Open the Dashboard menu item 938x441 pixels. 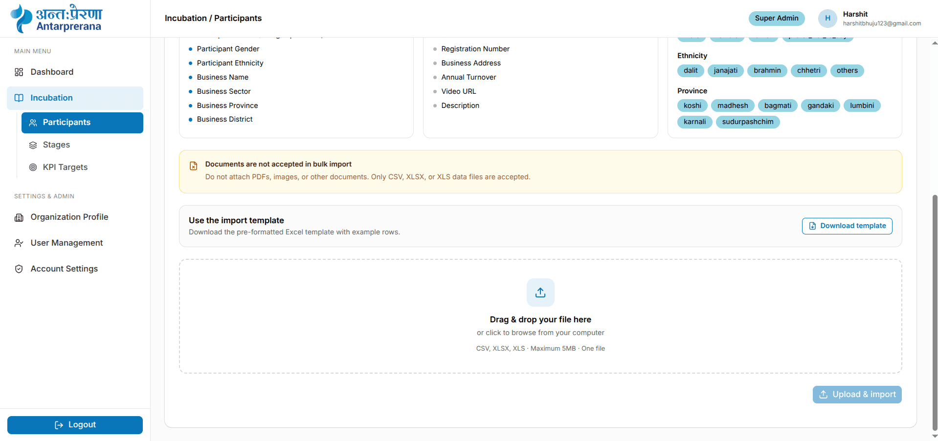[x=75, y=72]
